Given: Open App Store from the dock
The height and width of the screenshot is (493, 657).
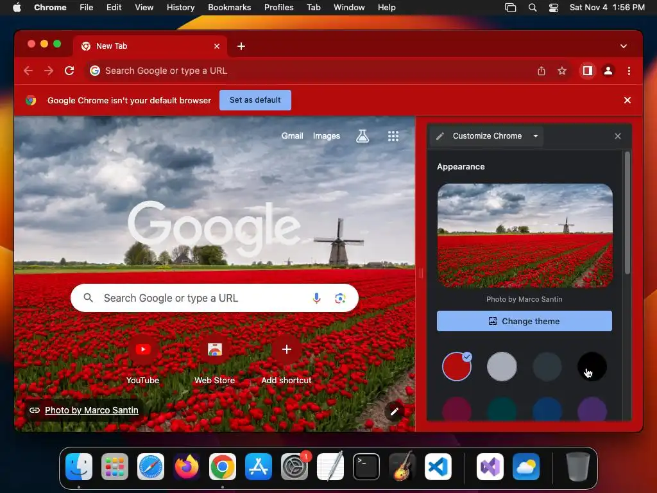Looking at the screenshot, I should (259, 467).
